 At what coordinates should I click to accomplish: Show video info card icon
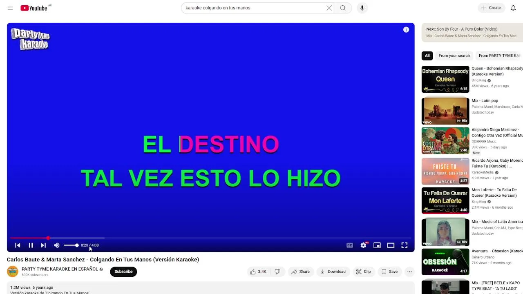pyautogui.click(x=406, y=30)
